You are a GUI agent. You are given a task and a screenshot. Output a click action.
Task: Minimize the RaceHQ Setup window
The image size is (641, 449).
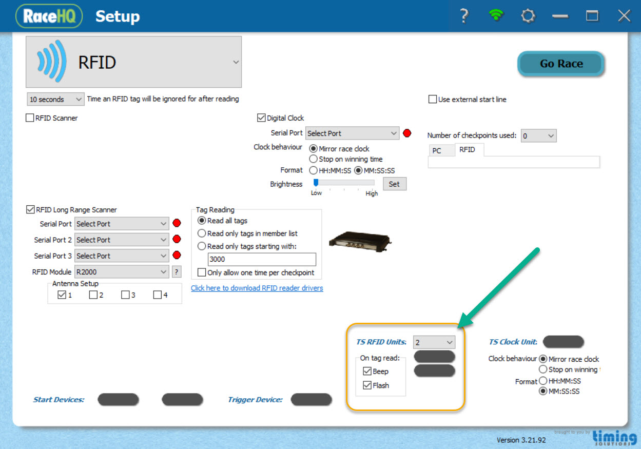560,16
